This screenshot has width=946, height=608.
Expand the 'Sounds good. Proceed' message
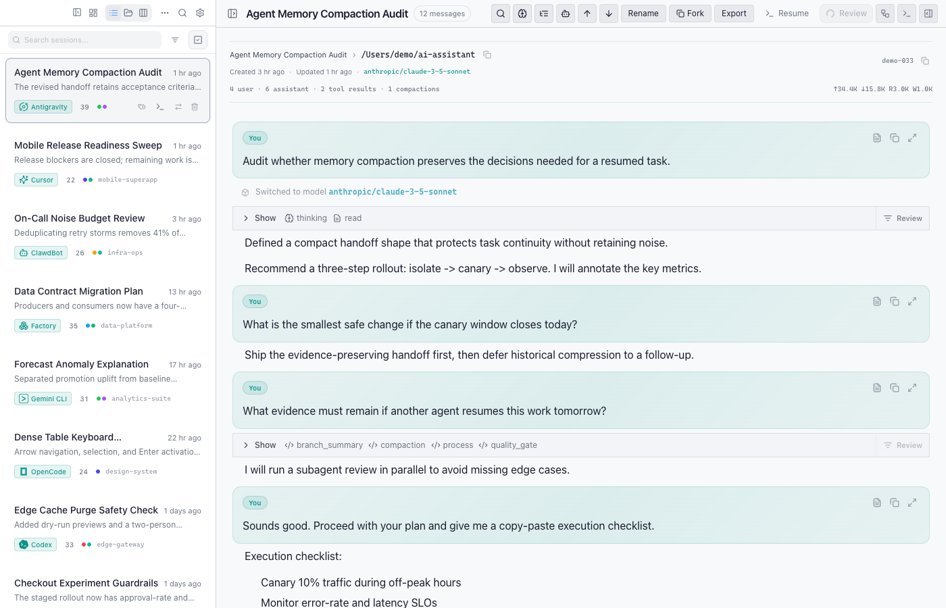tap(912, 503)
